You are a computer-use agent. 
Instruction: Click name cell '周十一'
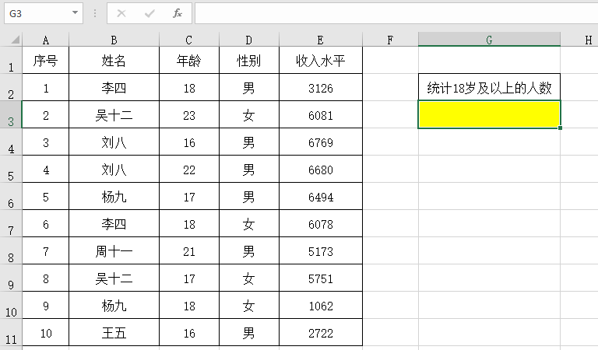click(114, 251)
